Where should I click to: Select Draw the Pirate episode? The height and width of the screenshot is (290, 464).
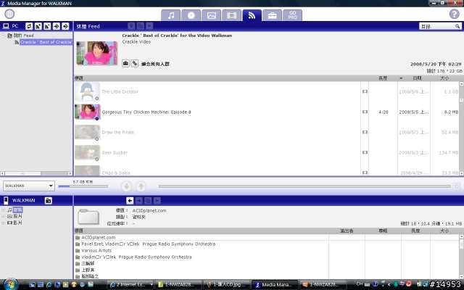pos(217,132)
